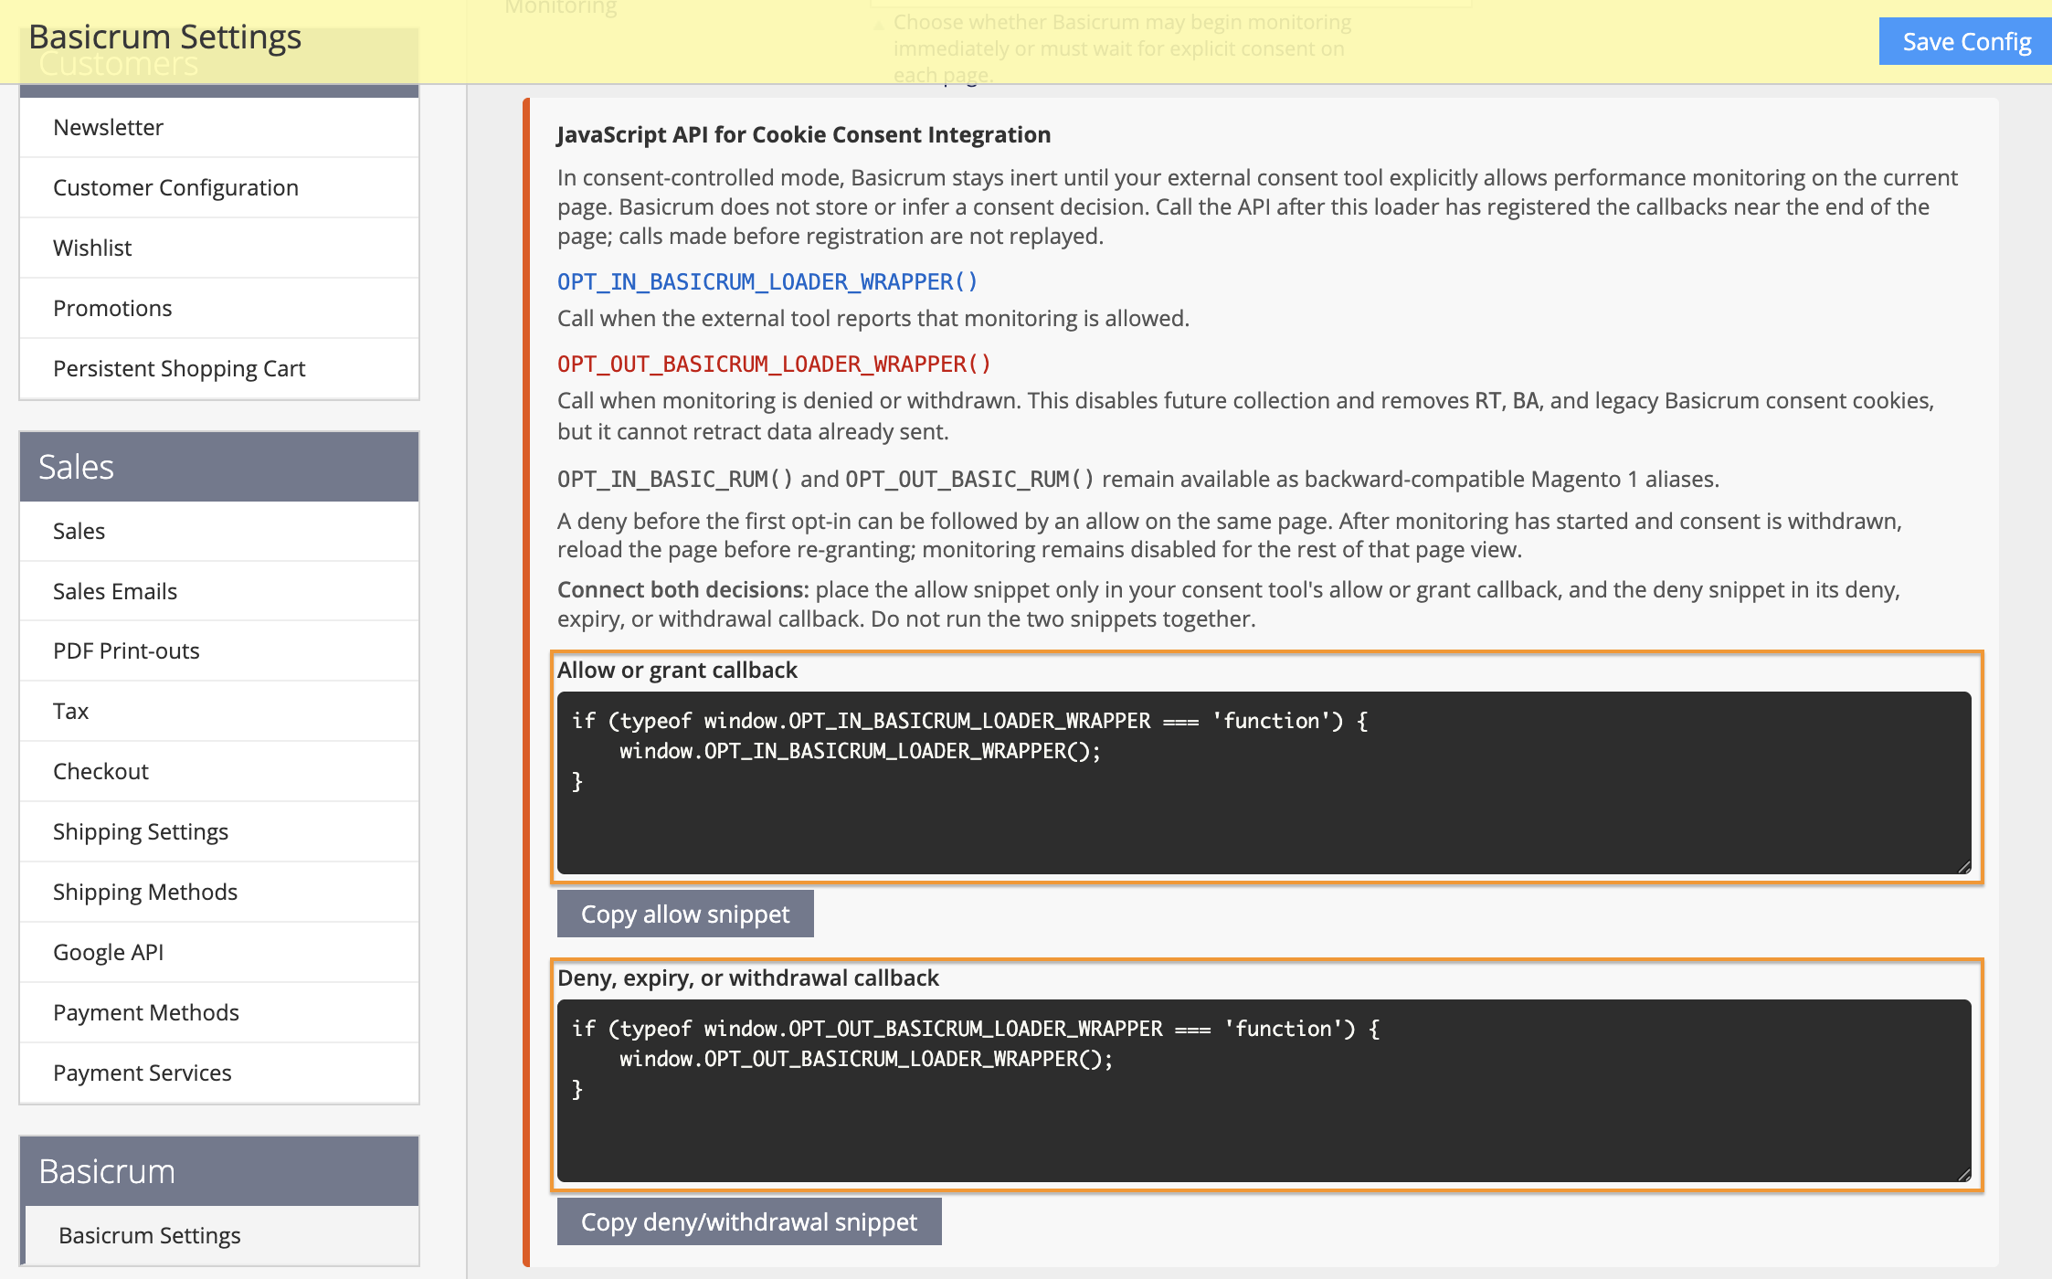Open Tax configuration
2052x1279 pixels.
219,711
